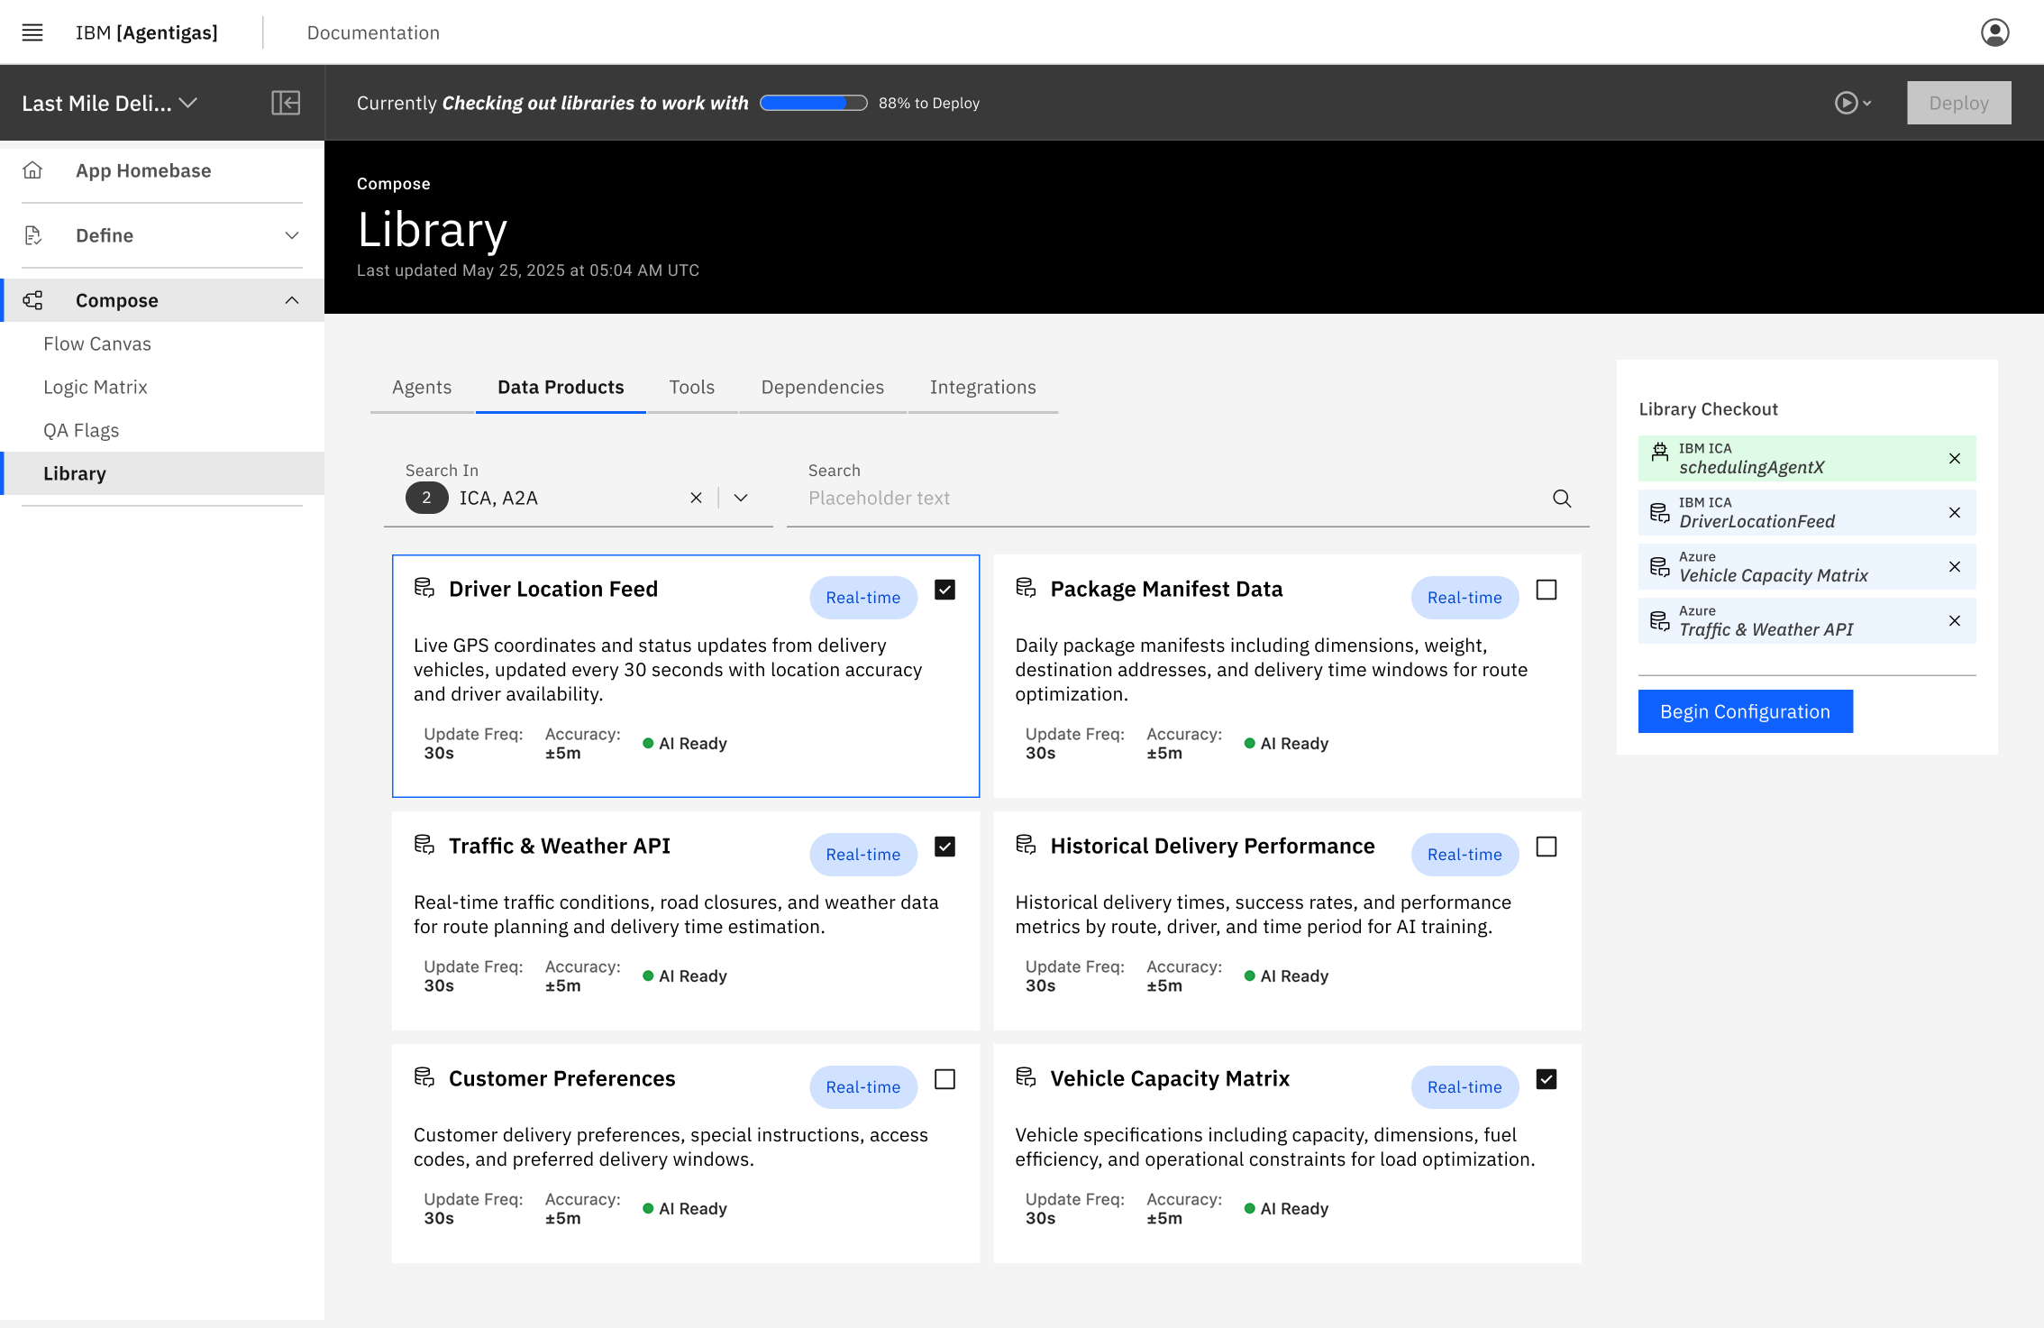
Task: Click the 88% deploy progress bar
Action: click(813, 103)
